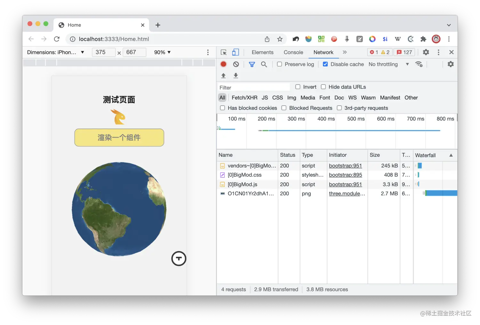Share this page icon in address bar

267,39
